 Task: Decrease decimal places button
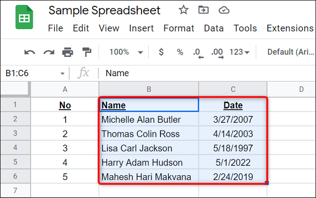197,52
